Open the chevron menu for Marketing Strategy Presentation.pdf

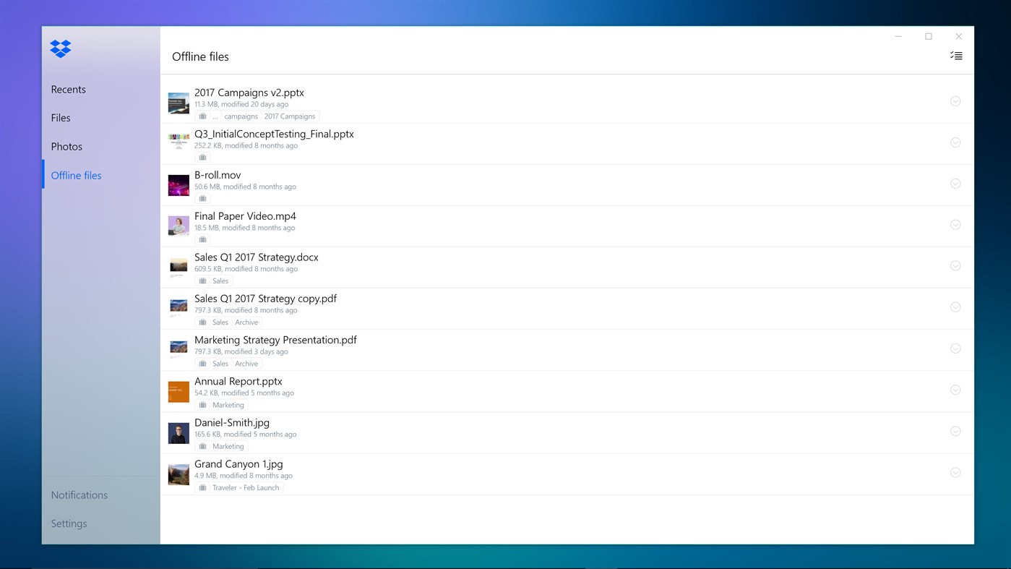(955, 349)
